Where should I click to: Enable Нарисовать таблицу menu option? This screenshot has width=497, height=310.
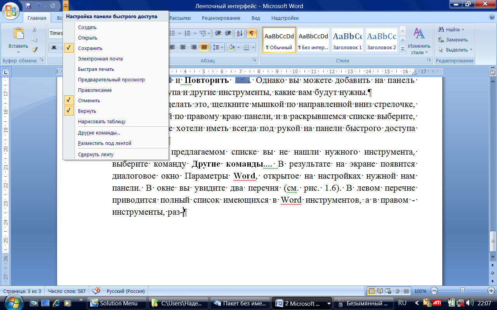[x=116, y=122]
